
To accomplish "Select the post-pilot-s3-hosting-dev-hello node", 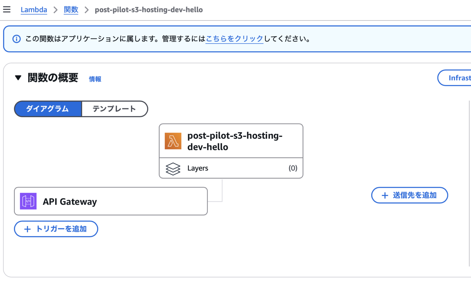I will click(231, 141).
